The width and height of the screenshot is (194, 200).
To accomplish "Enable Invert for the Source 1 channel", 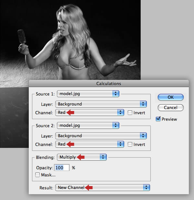I will (x=130, y=113).
